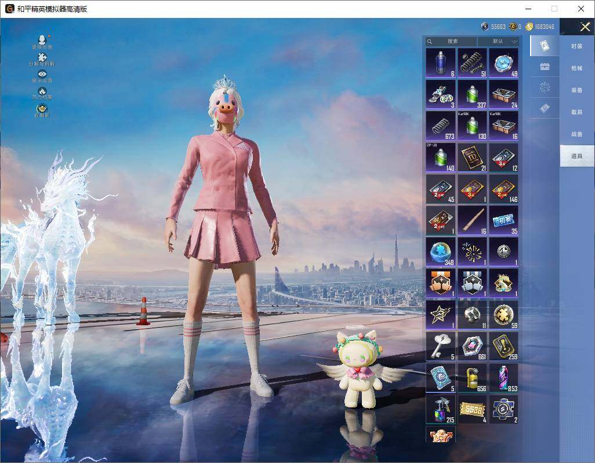Select the double card with quantity 45
Screen dimensions: 595x463
441,189
